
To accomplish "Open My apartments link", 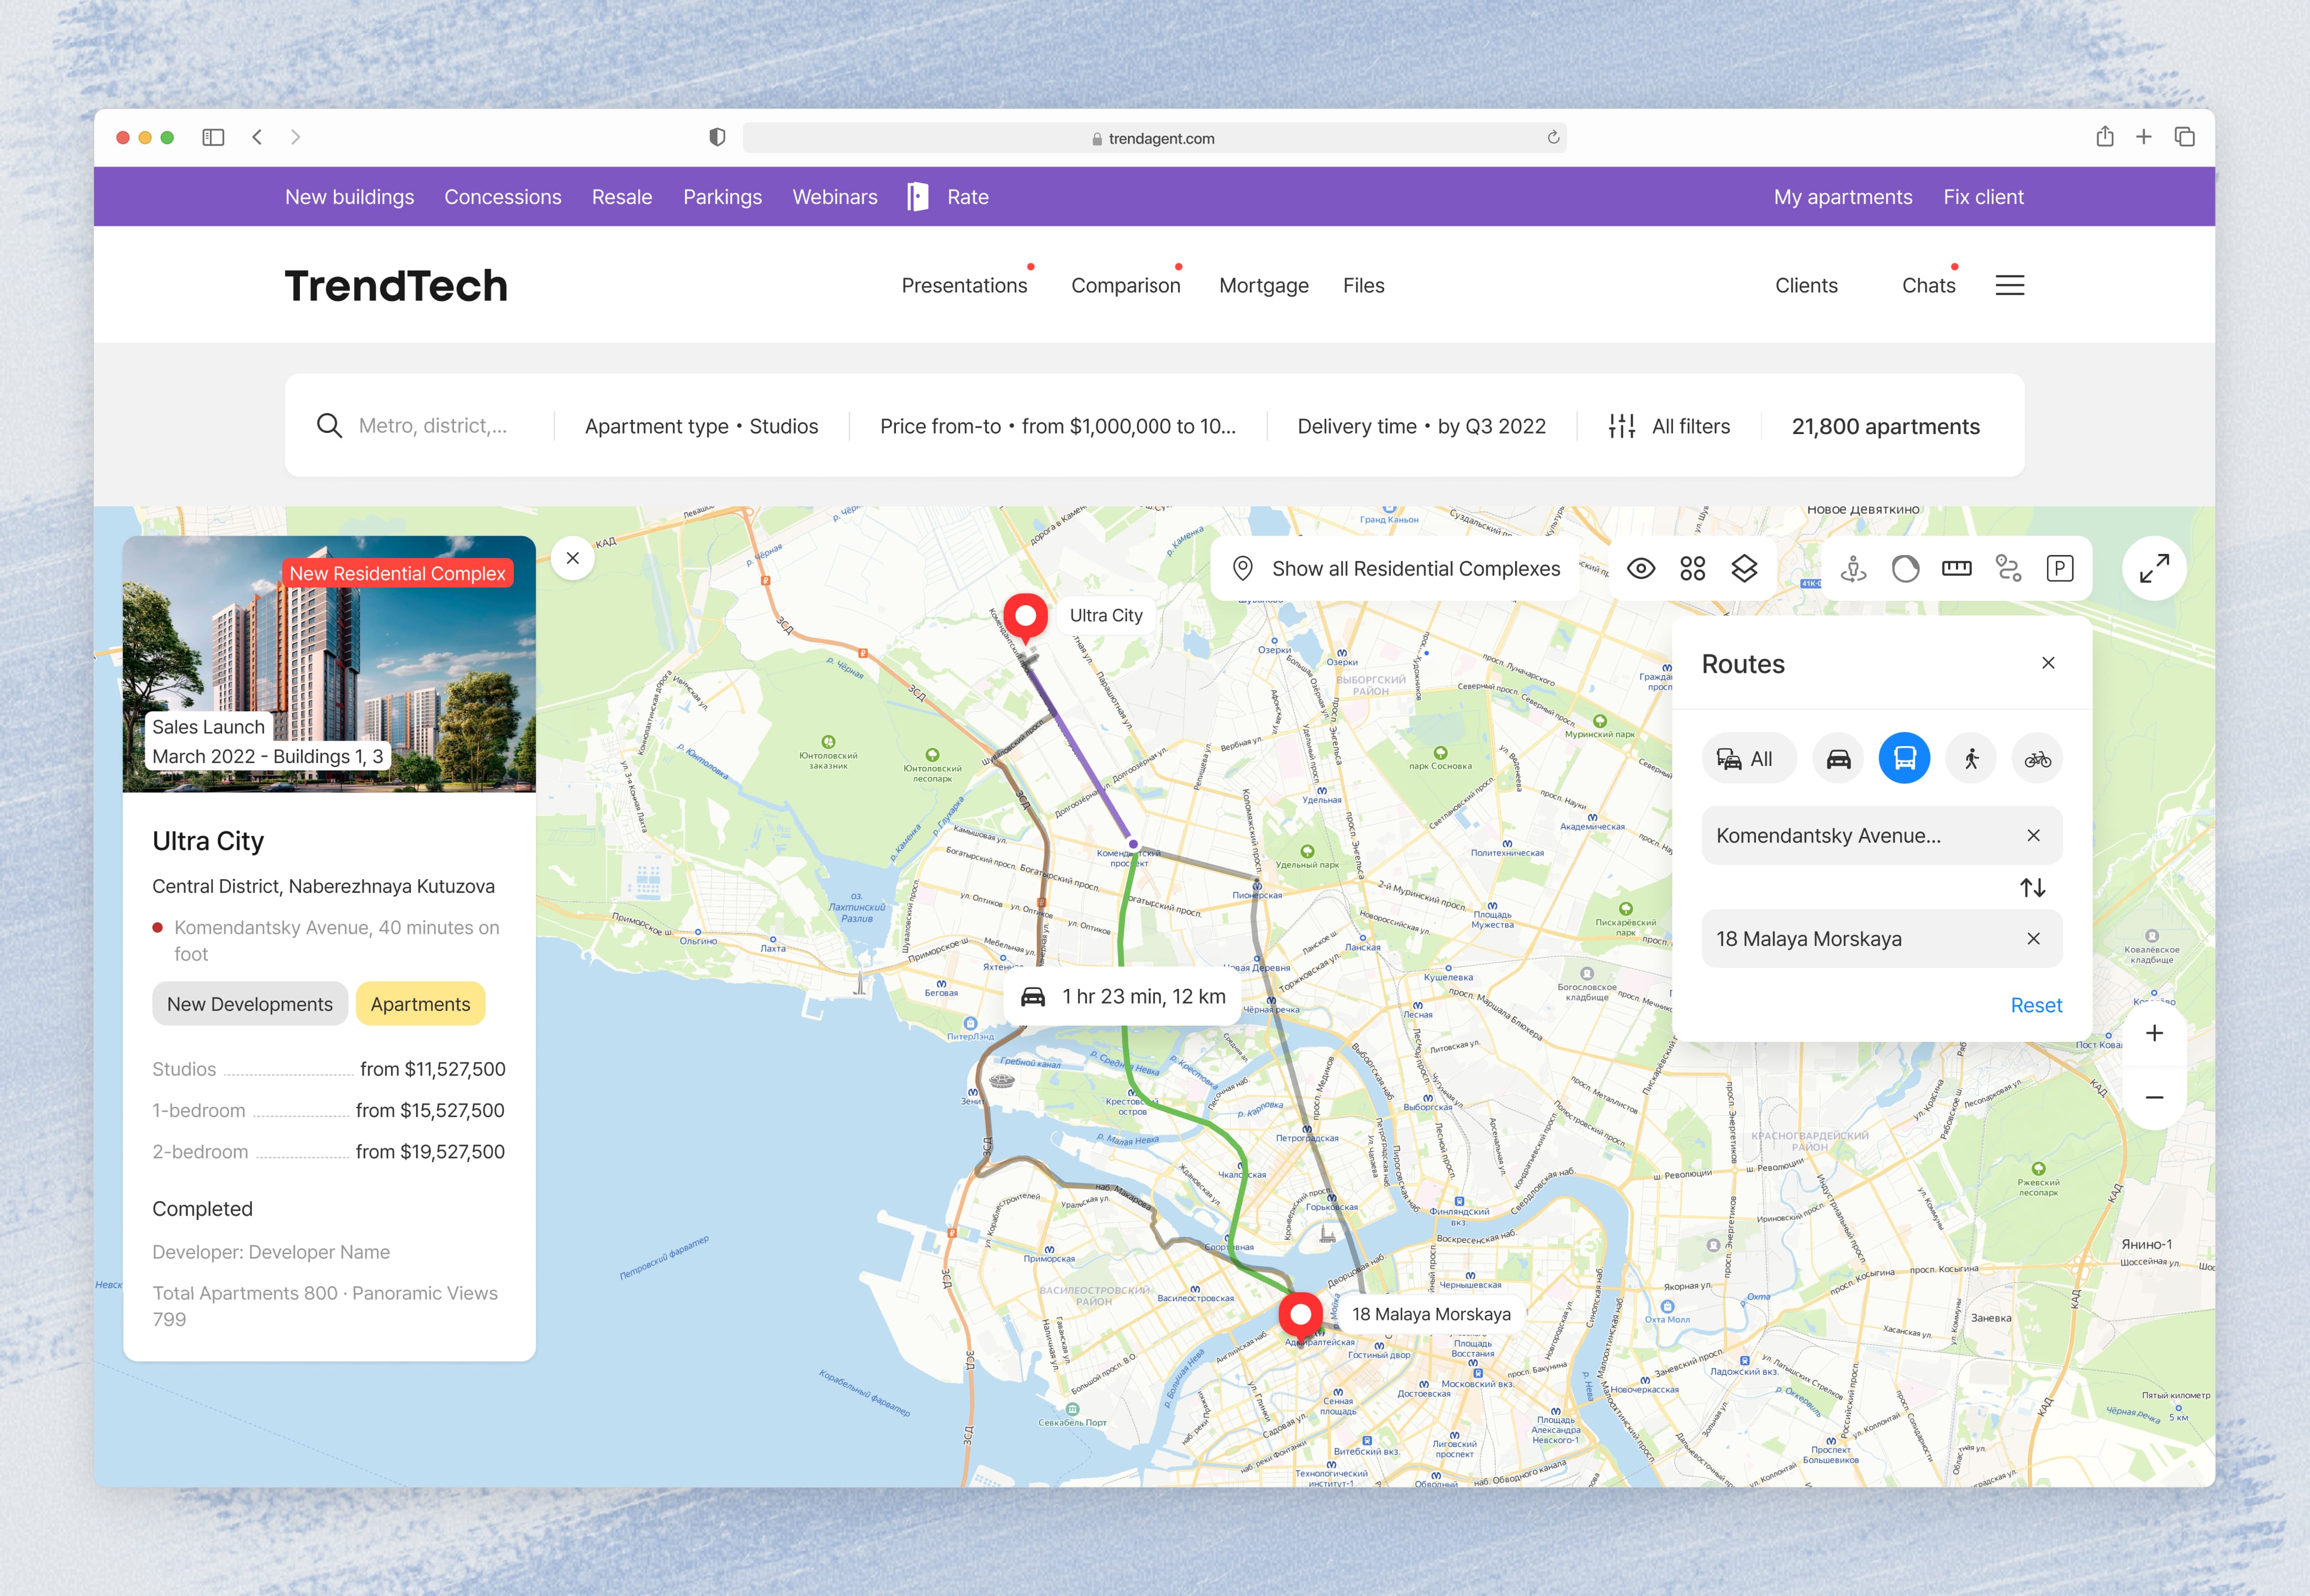I will 1843,197.
